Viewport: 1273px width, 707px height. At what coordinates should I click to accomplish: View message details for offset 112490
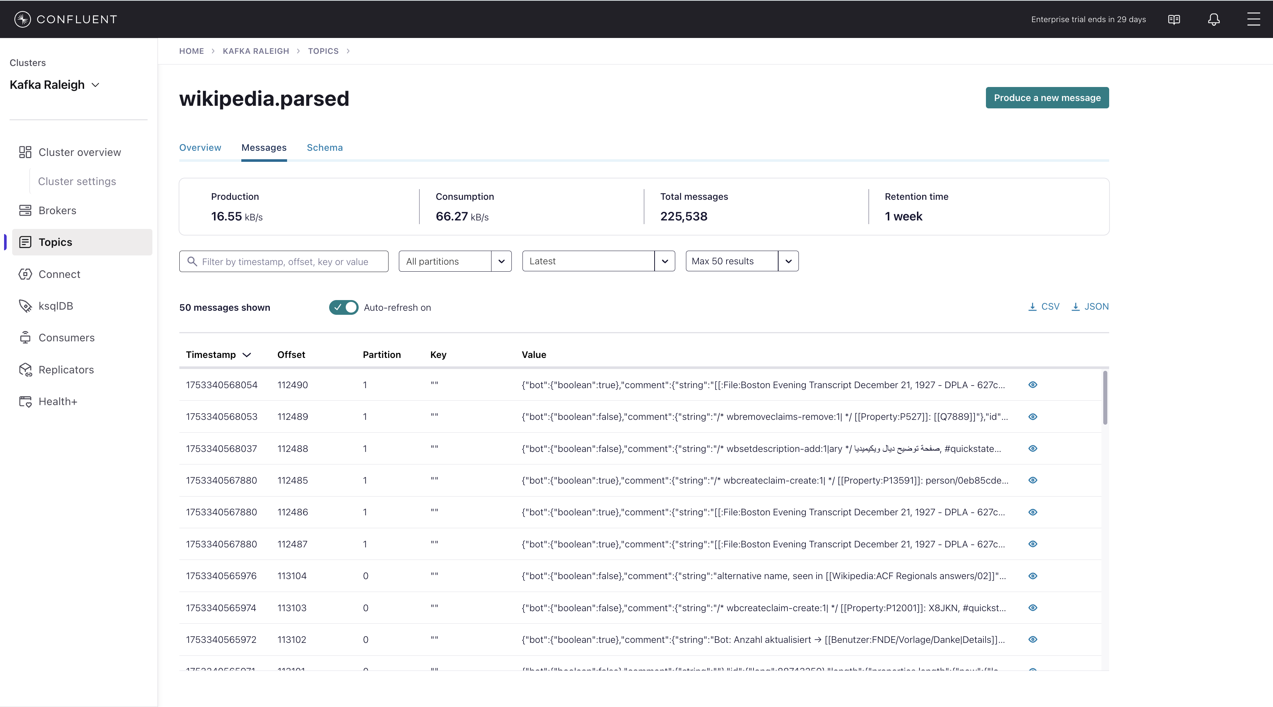[1032, 384]
